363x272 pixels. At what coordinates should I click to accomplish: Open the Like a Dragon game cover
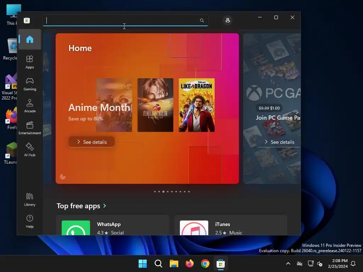(x=197, y=105)
